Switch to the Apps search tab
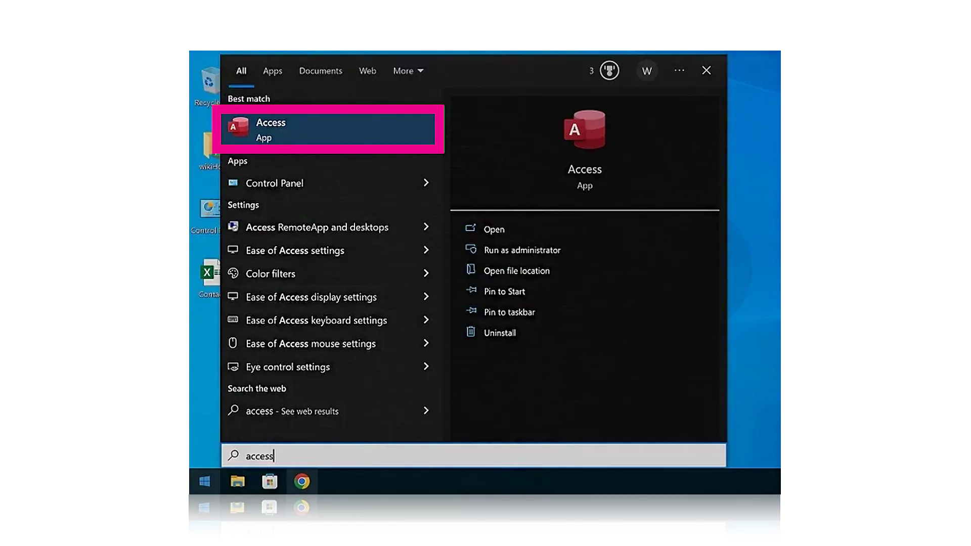Viewport: 971px width, 546px height. coord(273,71)
